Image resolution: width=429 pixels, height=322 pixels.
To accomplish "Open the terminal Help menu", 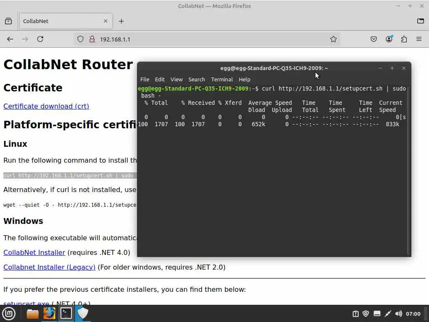I will [244, 79].
